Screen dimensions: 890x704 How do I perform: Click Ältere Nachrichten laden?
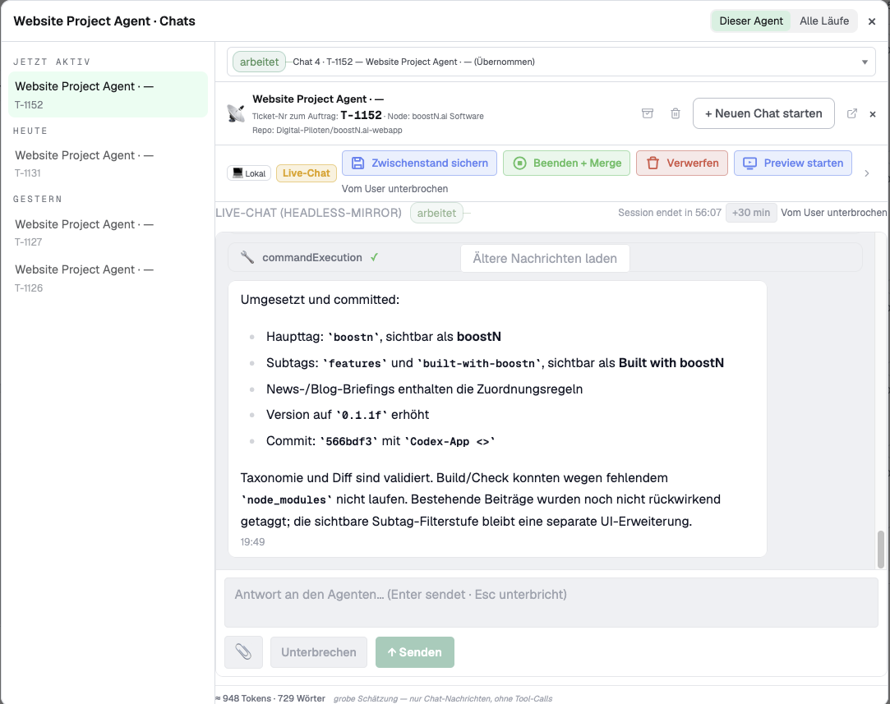545,259
